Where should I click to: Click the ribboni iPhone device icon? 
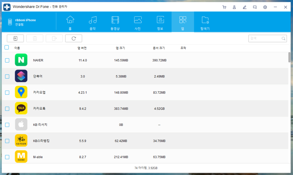click(10, 22)
